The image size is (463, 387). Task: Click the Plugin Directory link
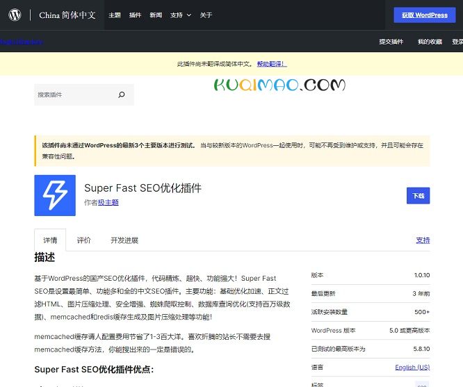pyautogui.click(x=22, y=42)
